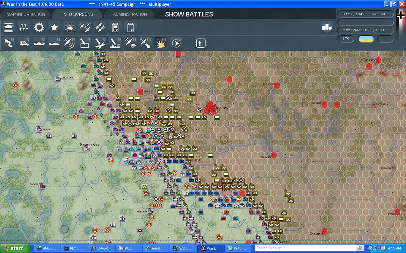Image resolution: width=406 pixels, height=253 pixels.
Task: Select F4 amphibious transport mode
Action: [54, 43]
